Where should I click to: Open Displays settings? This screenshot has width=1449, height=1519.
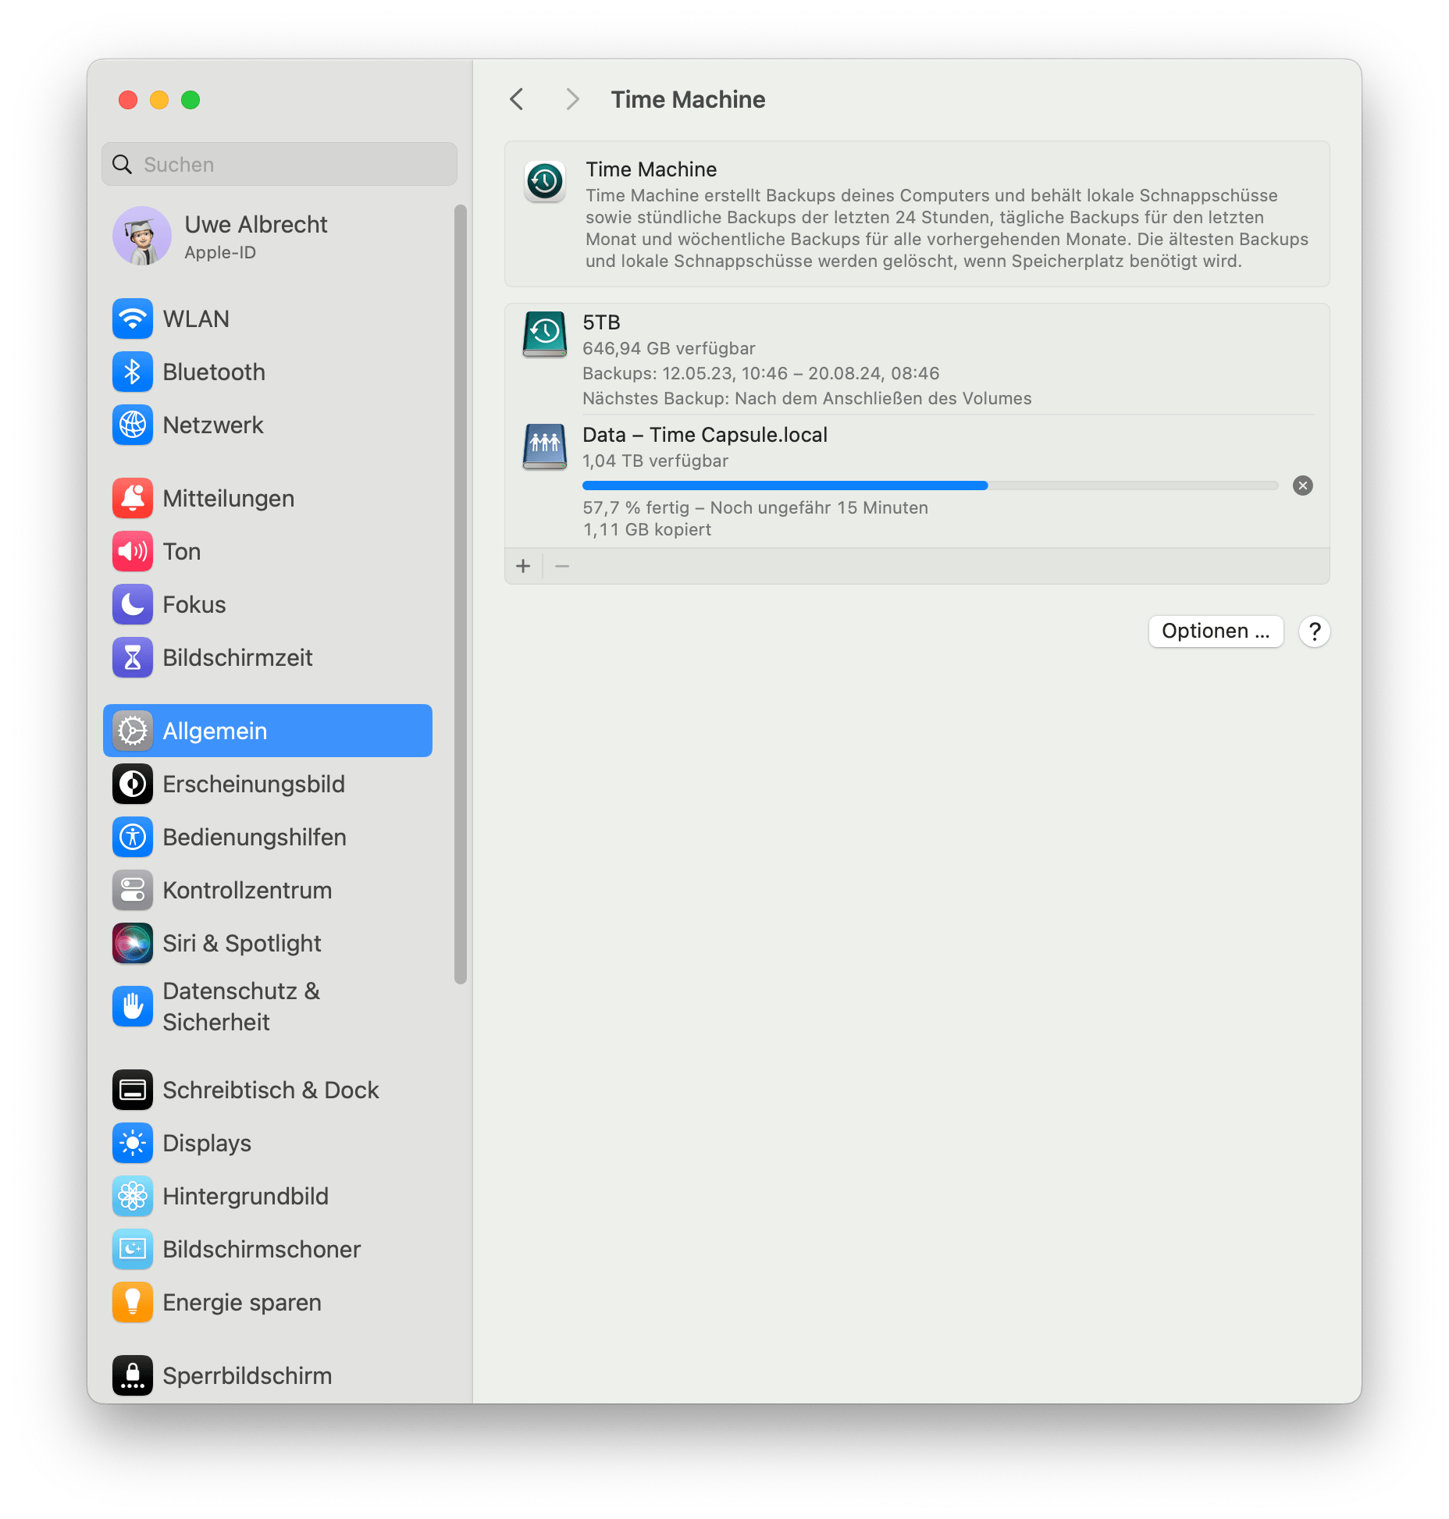206,1144
